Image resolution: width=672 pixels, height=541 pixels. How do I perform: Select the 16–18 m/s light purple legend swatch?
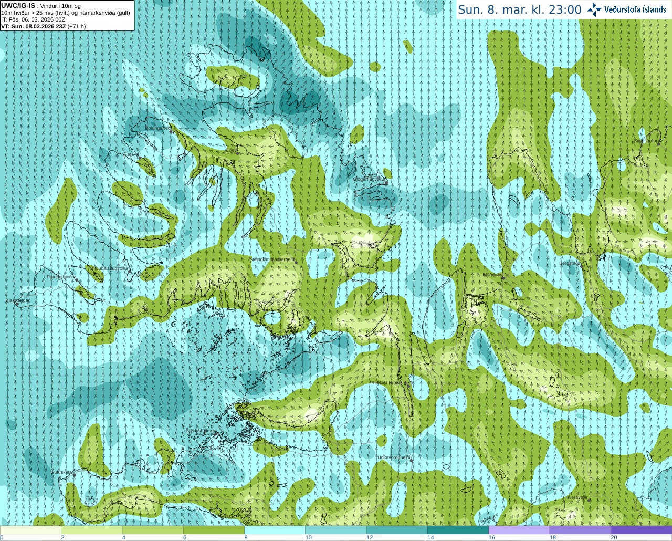pos(519,530)
